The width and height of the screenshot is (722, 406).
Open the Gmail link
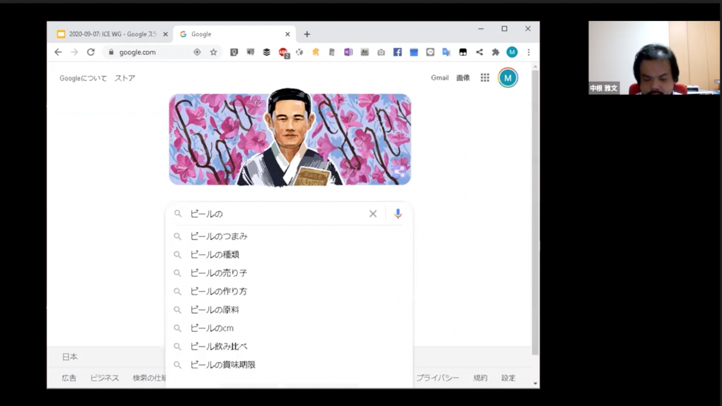(x=440, y=78)
